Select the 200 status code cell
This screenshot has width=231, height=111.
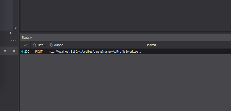[27, 52]
